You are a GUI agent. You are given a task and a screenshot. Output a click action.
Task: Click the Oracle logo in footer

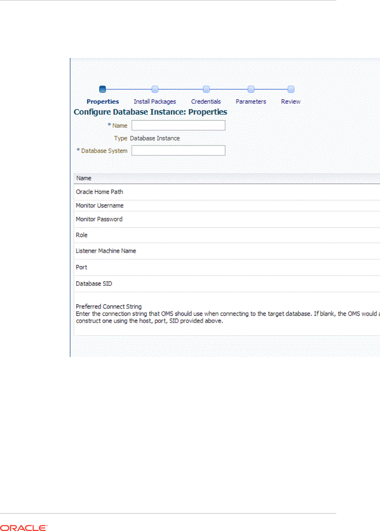coord(24,528)
